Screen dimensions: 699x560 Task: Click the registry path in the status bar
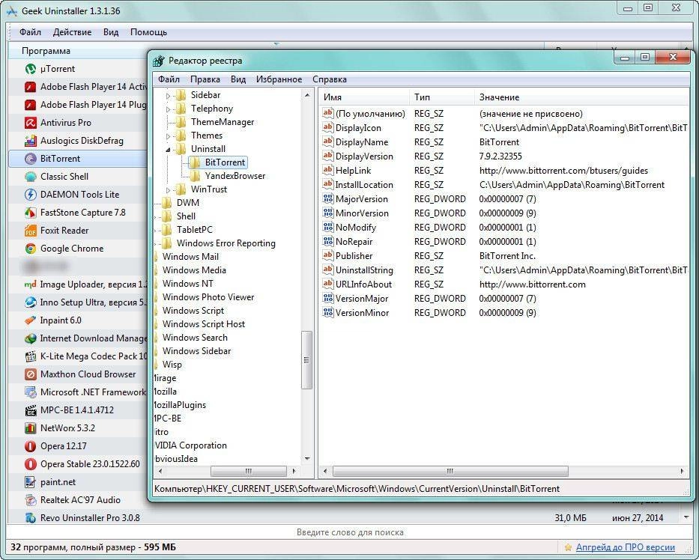[x=357, y=489]
